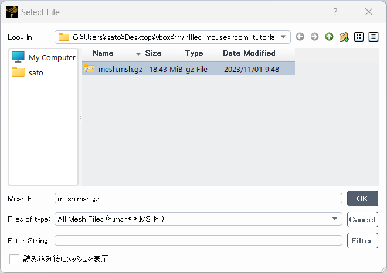Switch to detail list view

pos(373,37)
